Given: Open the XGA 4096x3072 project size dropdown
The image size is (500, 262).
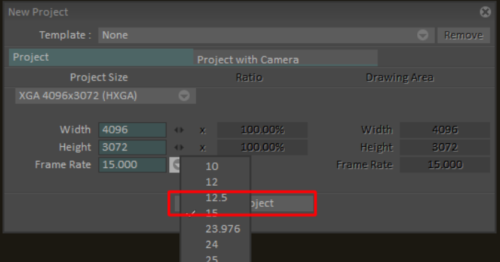Looking at the screenshot, I should tap(106, 96).
